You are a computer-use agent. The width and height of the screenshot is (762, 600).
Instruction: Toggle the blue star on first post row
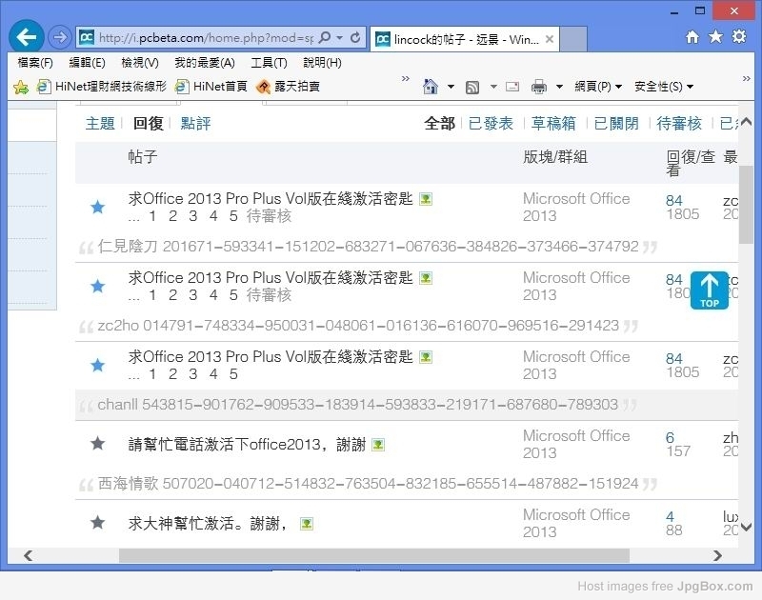97,207
